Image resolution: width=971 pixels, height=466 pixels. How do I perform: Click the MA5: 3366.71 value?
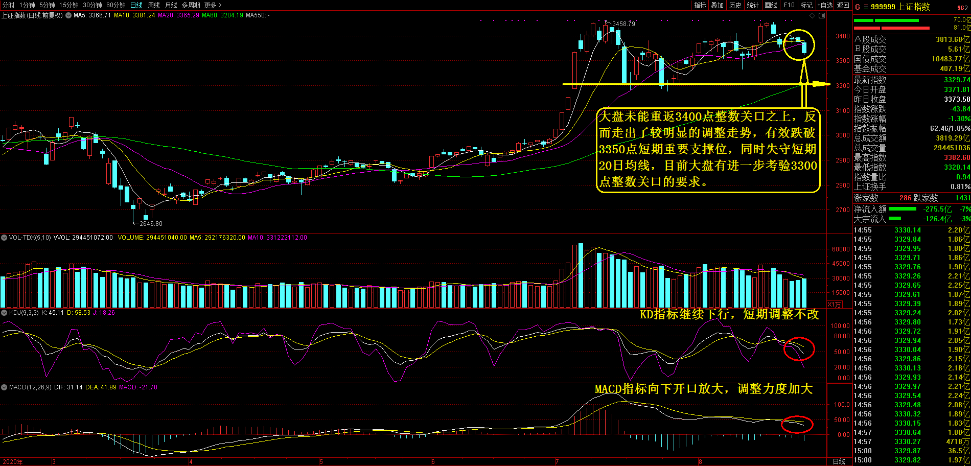click(92, 15)
